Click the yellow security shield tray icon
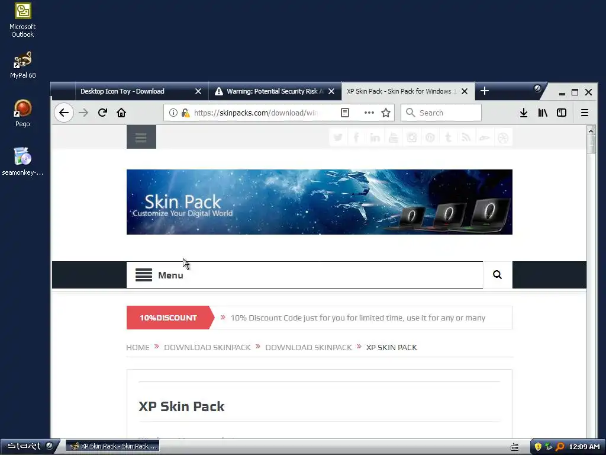This screenshot has width=606, height=455. (537, 447)
